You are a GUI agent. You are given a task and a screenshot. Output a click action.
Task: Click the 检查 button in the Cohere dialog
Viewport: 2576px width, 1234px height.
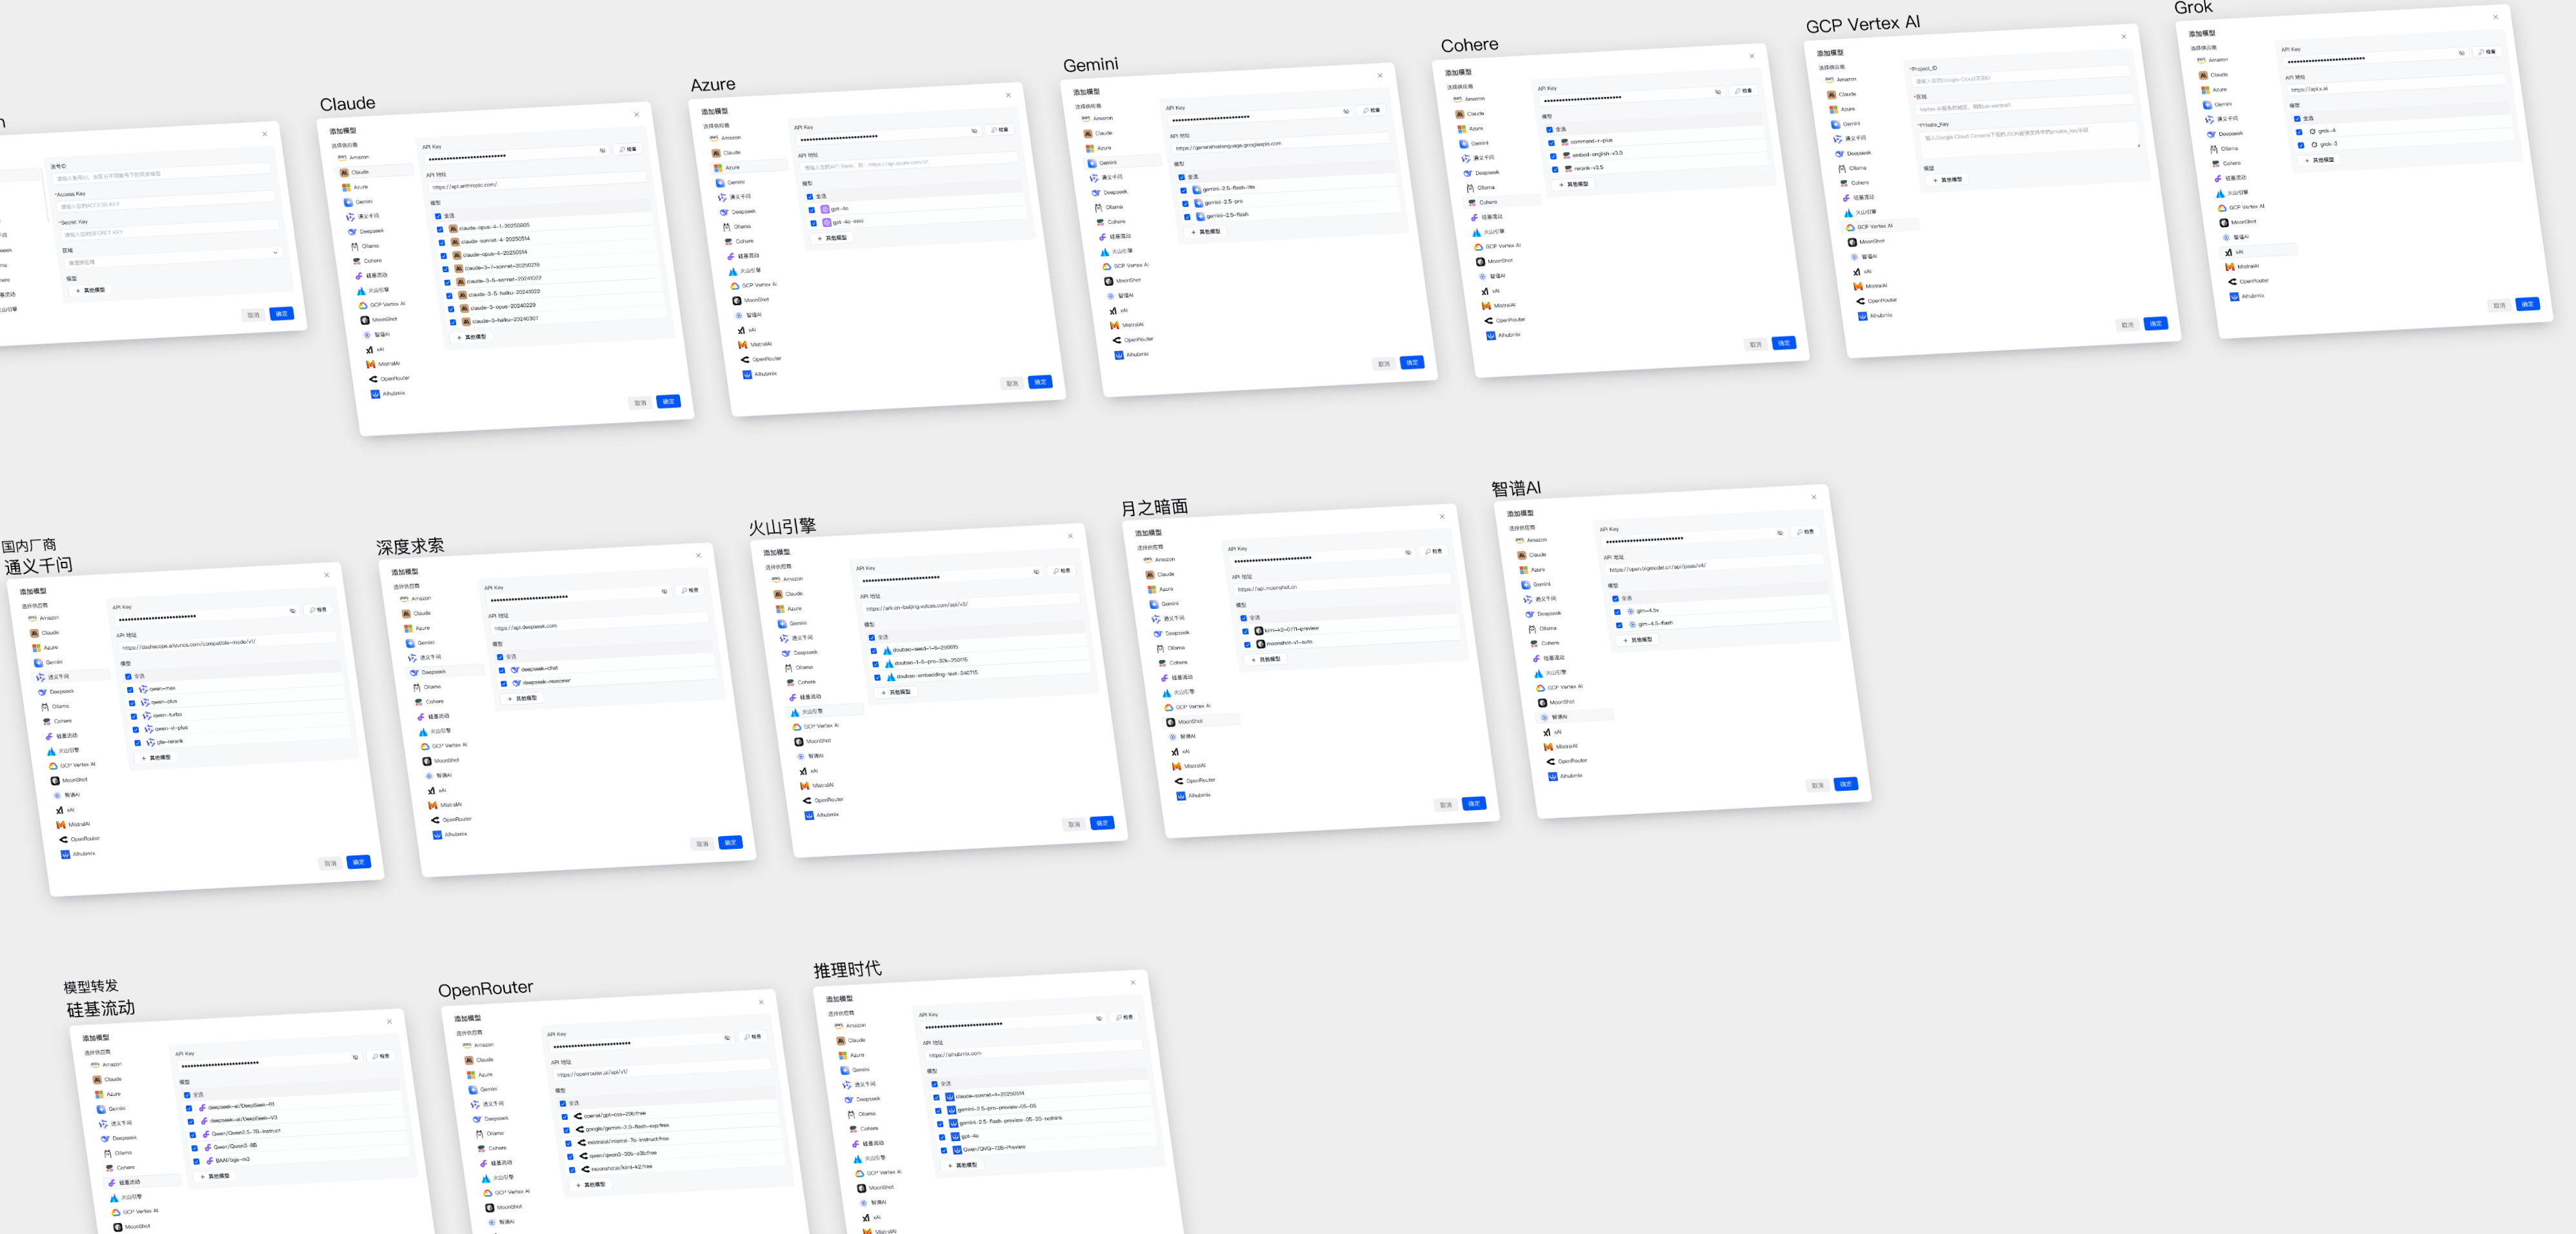point(1743,91)
